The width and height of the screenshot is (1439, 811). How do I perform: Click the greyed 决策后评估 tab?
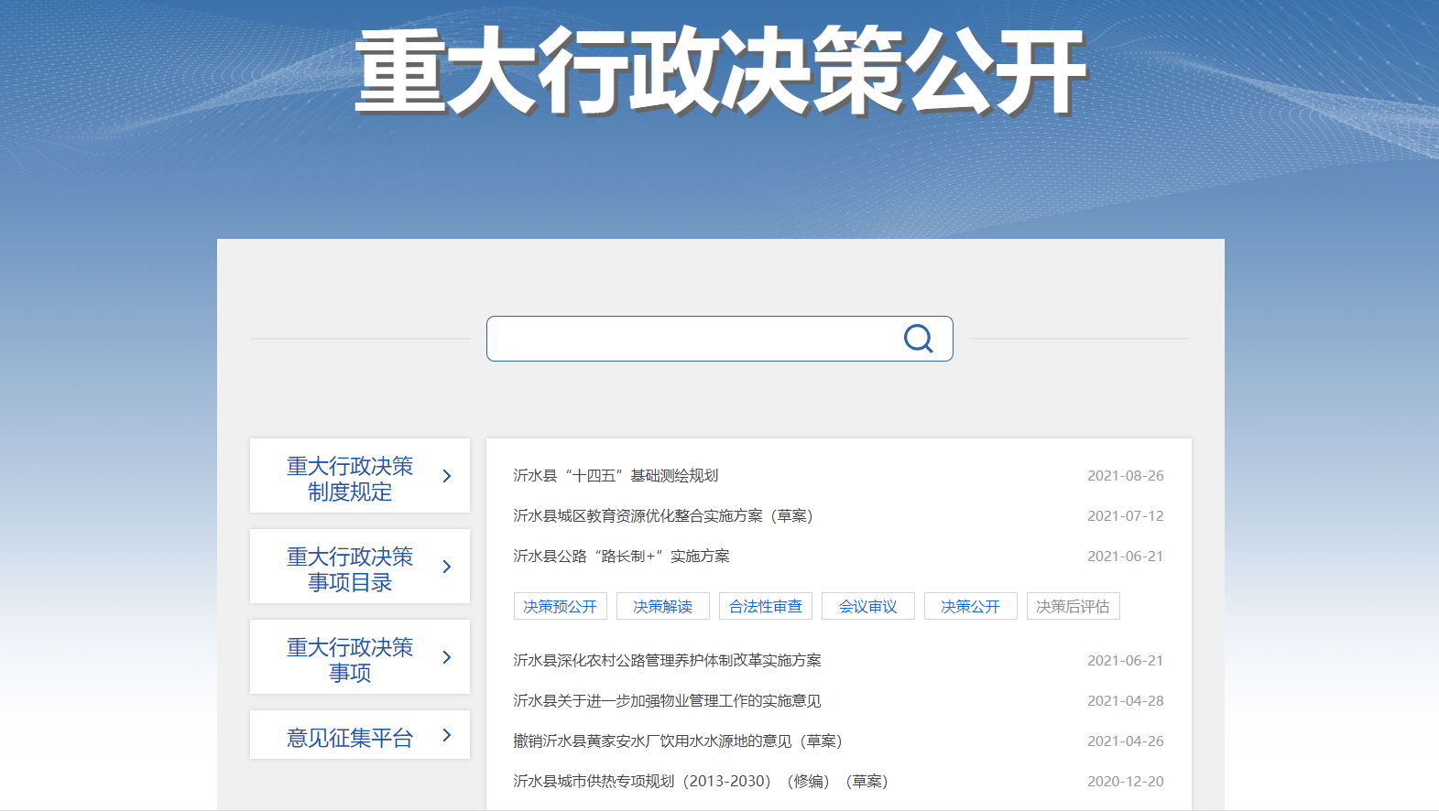click(1073, 606)
